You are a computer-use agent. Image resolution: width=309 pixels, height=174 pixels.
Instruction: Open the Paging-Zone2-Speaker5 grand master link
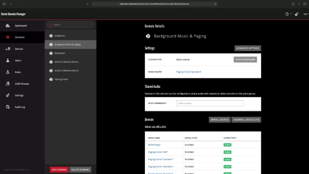point(189,72)
